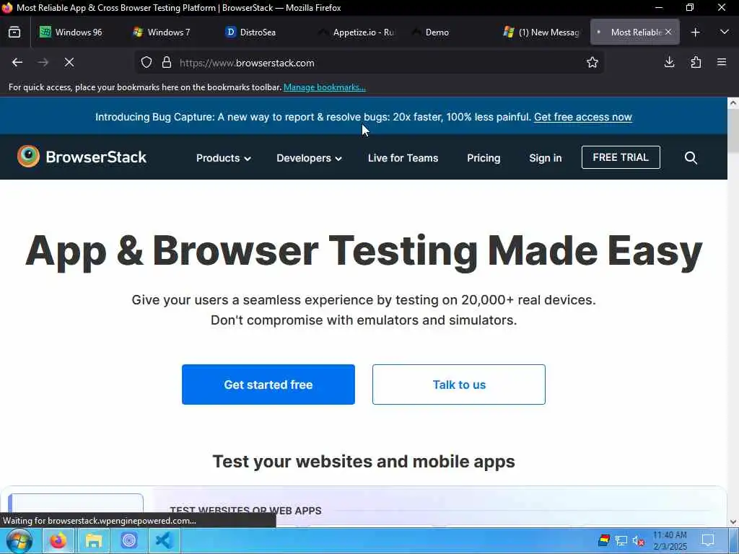Expand the Developers dropdown menu
Screen dimensions: 739x554
tap(309, 158)
